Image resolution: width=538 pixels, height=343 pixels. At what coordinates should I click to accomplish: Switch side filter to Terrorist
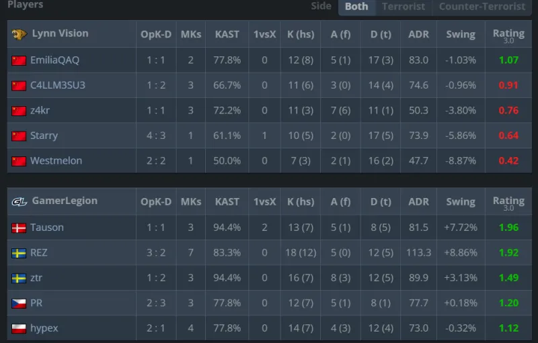403,7
